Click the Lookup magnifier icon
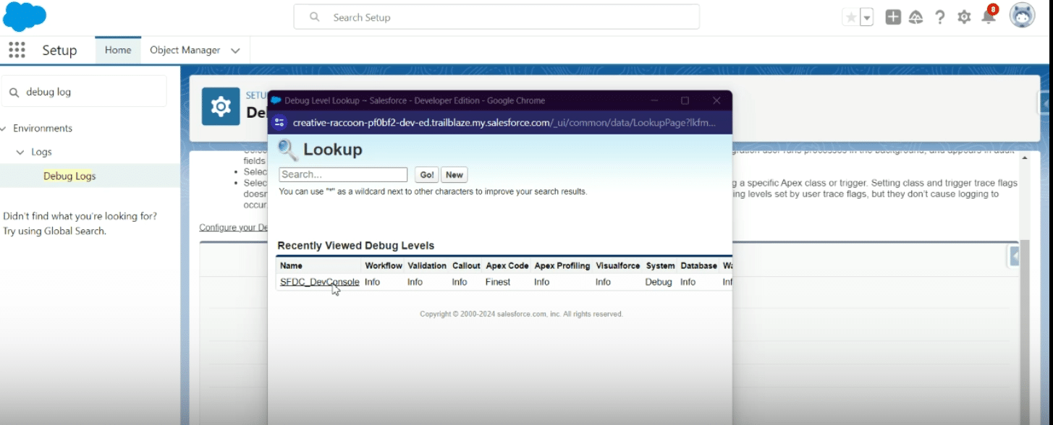 coord(288,150)
